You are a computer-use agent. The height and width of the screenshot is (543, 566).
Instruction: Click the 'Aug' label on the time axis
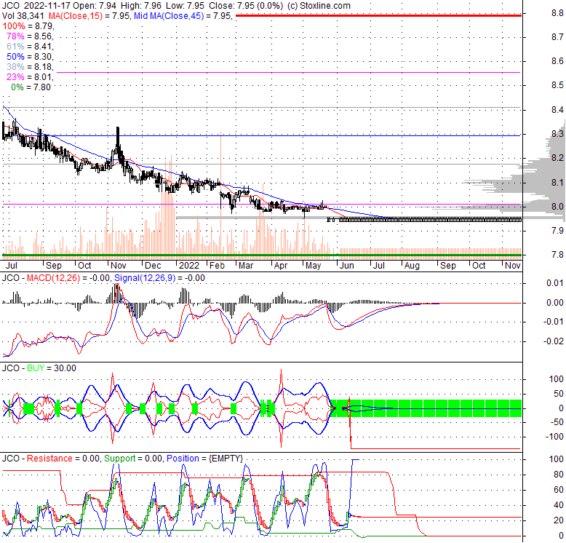(x=412, y=266)
